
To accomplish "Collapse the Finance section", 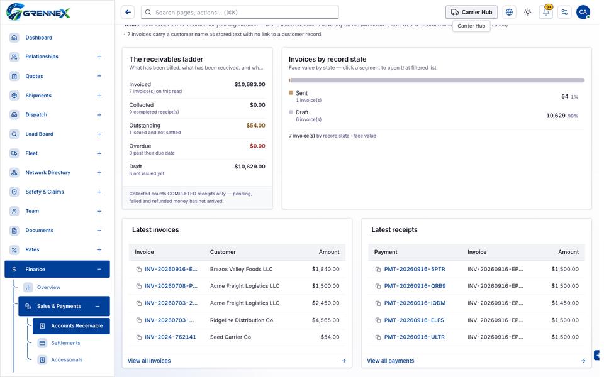I will pyautogui.click(x=99, y=270).
